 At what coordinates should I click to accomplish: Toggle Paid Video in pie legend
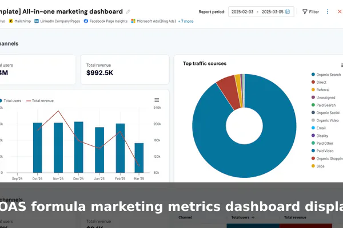pyautogui.click(x=322, y=151)
